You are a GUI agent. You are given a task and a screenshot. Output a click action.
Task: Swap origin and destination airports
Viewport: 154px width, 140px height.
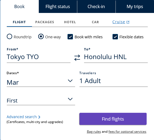(x=77, y=58)
